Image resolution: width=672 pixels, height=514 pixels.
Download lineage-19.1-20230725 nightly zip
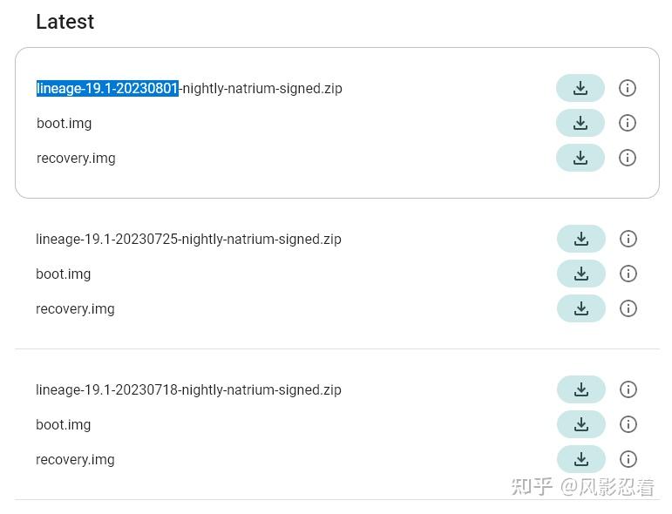pyautogui.click(x=581, y=239)
